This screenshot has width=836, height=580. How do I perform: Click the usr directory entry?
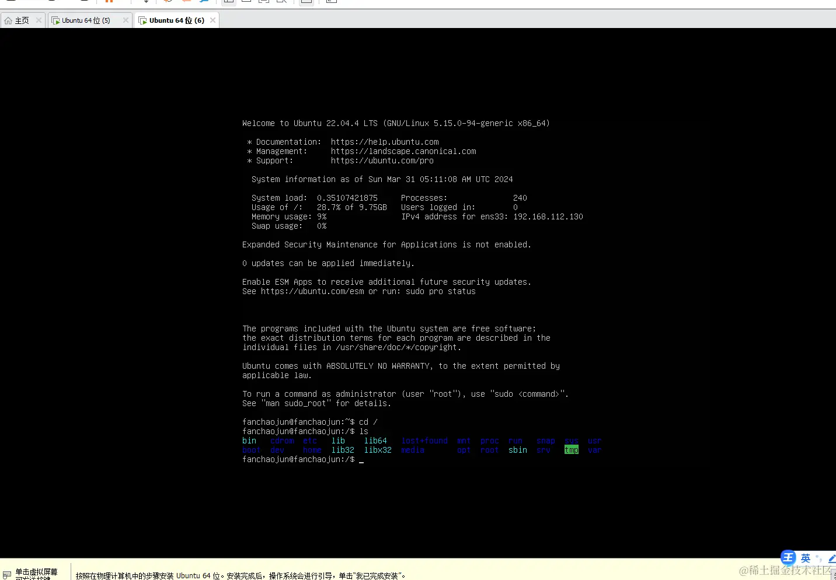click(x=595, y=441)
